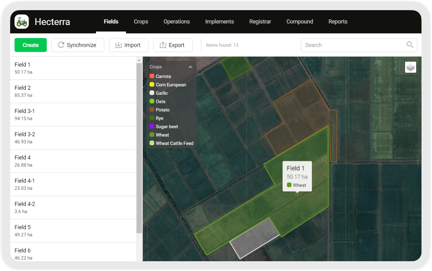Select Field 3-1 in the list
This screenshot has width=432, height=271.
72,114
